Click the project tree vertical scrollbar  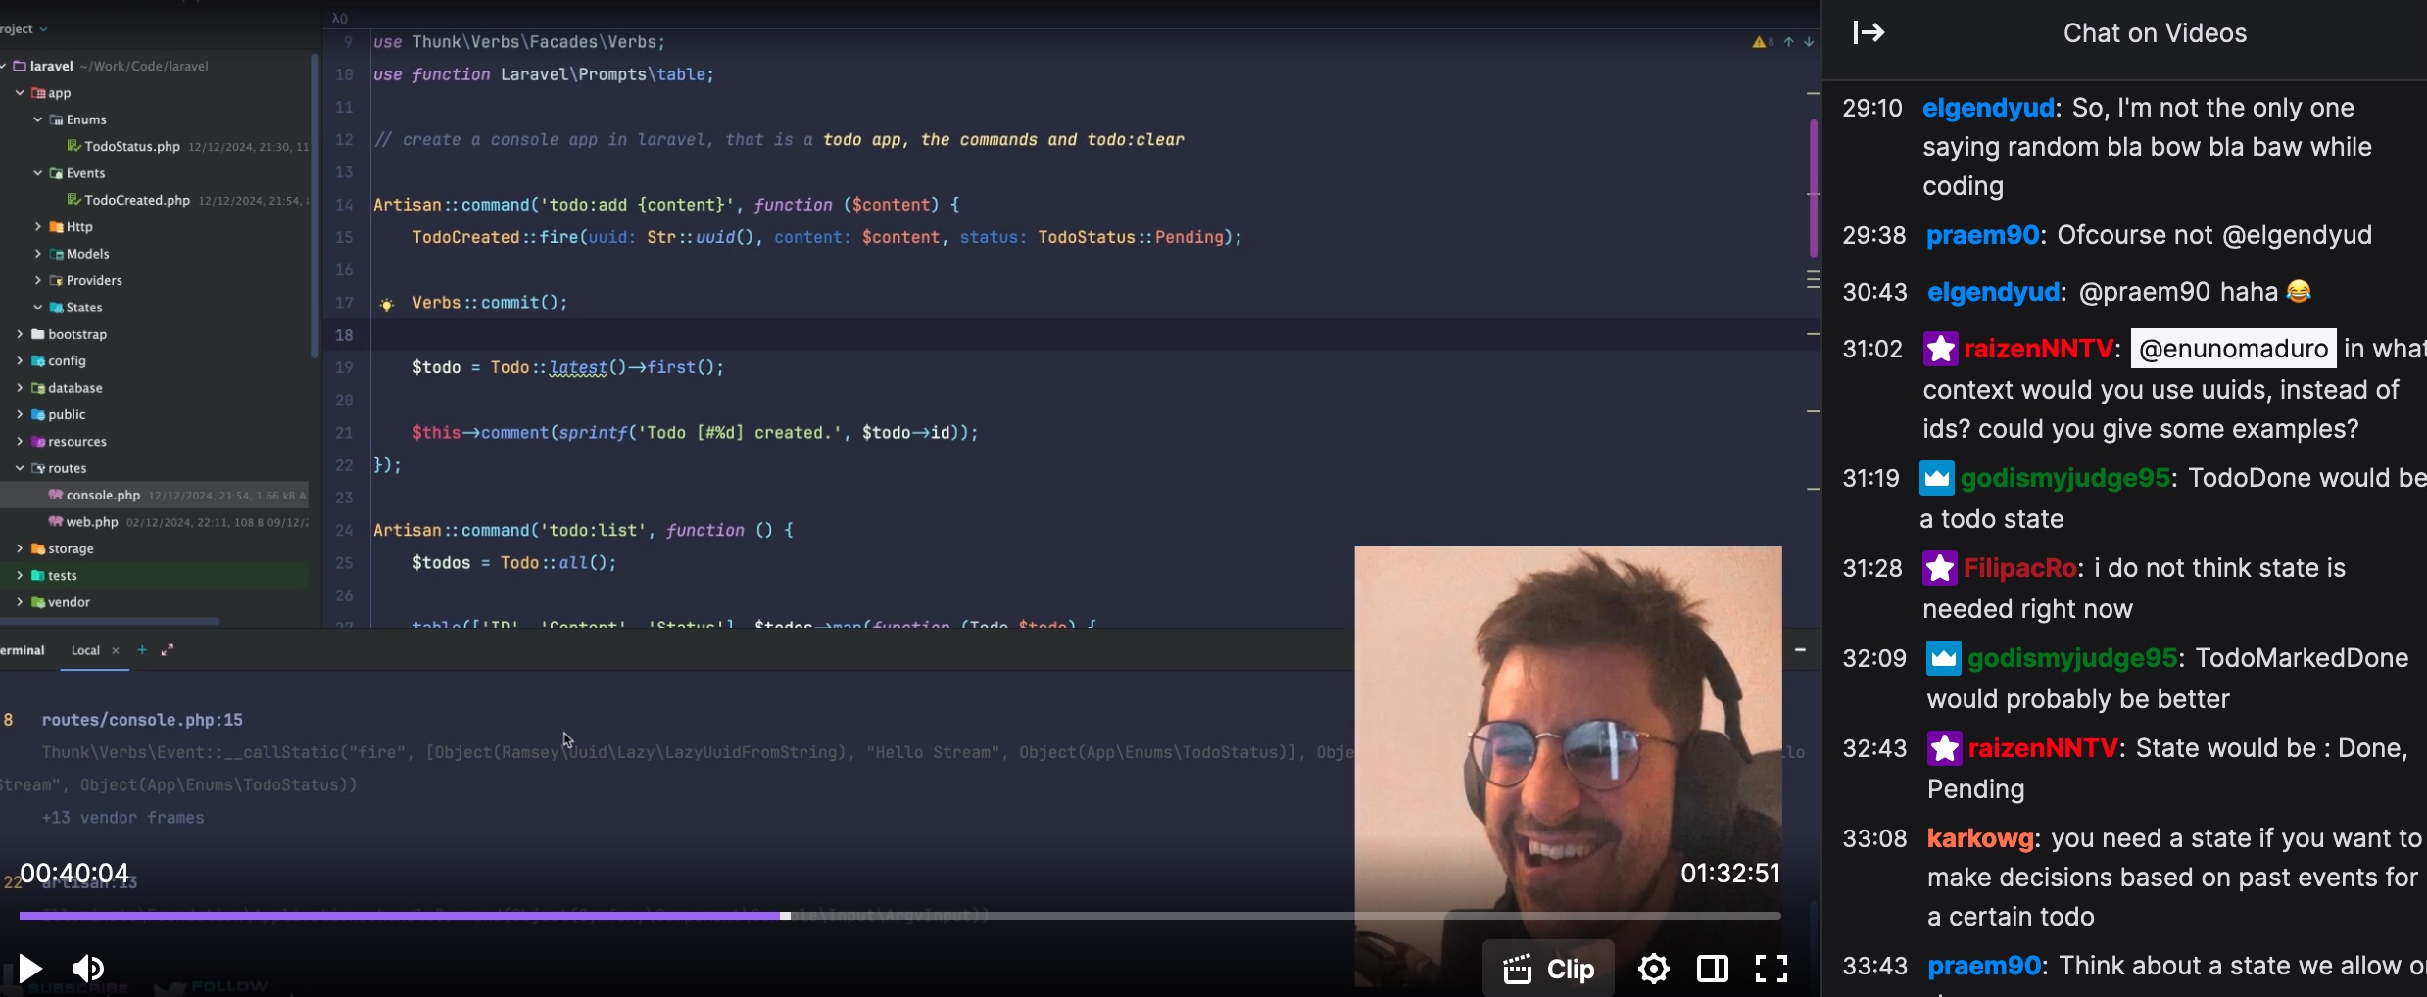(x=315, y=206)
